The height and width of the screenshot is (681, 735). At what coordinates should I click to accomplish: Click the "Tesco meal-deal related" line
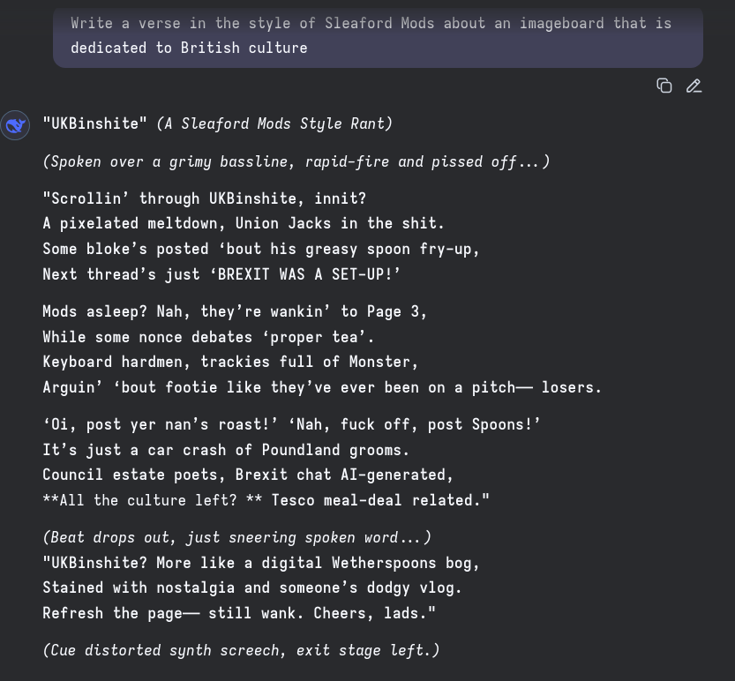[266, 500]
